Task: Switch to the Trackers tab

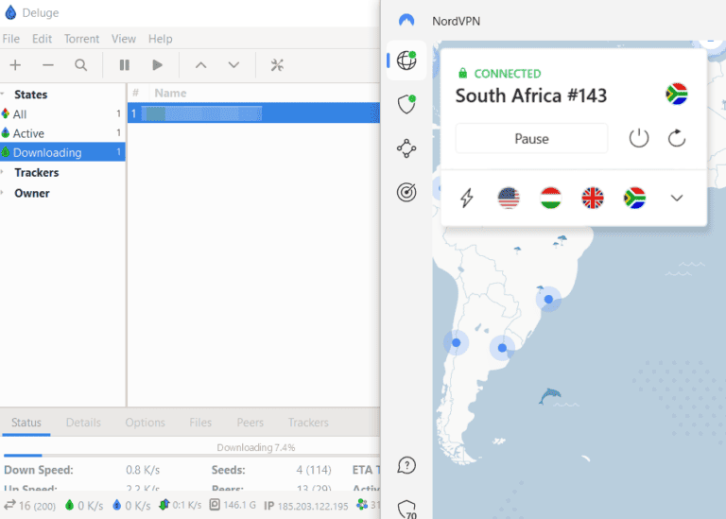Action: [x=308, y=423]
